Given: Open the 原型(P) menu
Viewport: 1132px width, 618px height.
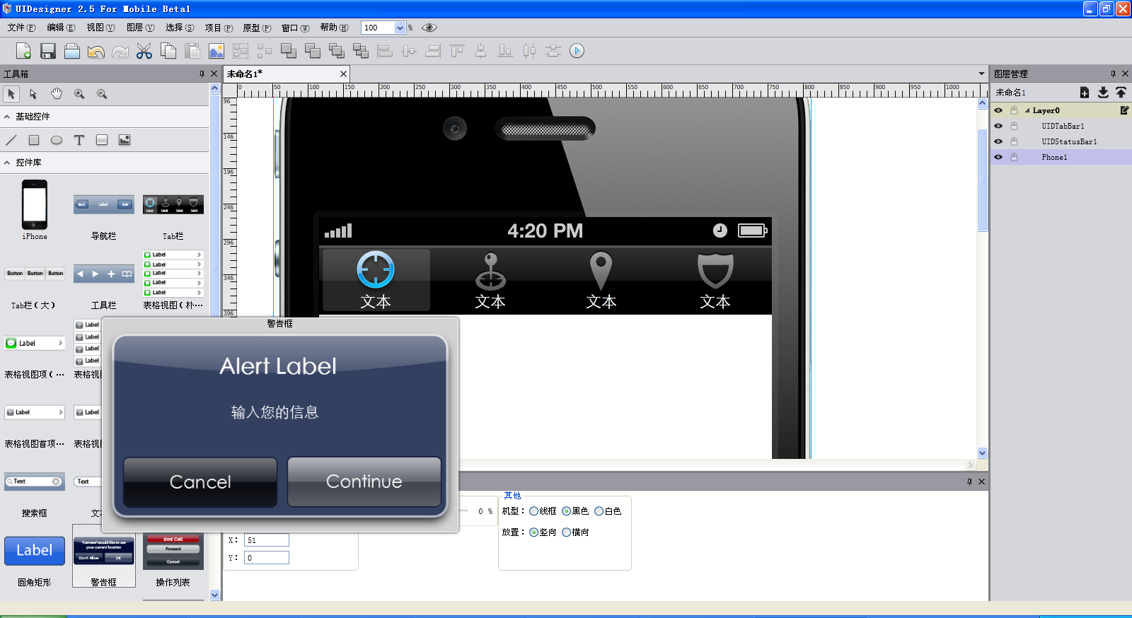Looking at the screenshot, I should 257,28.
